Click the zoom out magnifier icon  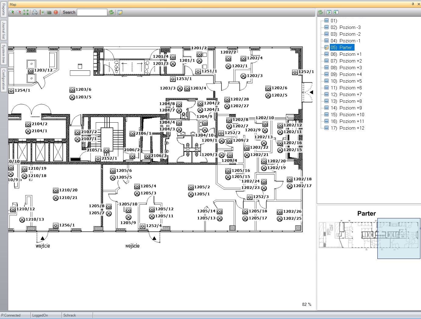pyautogui.click(x=19, y=12)
